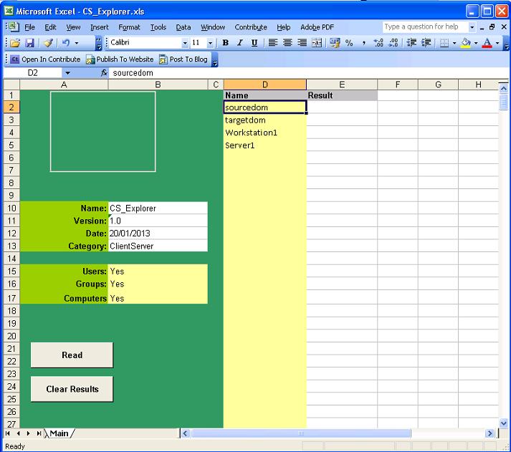
Task: Click the Increase Decimal icon
Action: pyautogui.click(x=378, y=43)
